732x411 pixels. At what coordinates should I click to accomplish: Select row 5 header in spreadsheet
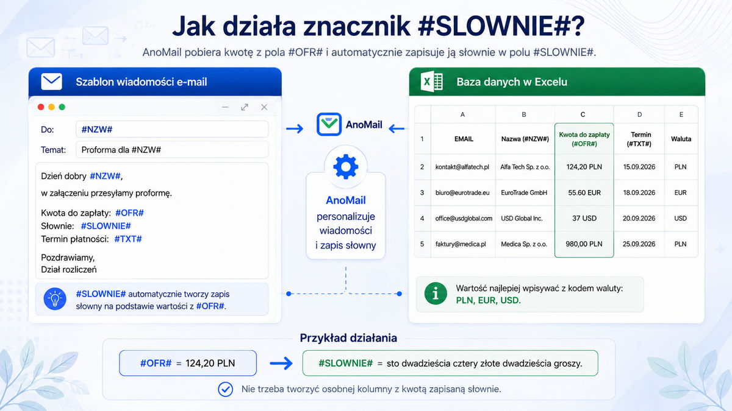pos(422,244)
